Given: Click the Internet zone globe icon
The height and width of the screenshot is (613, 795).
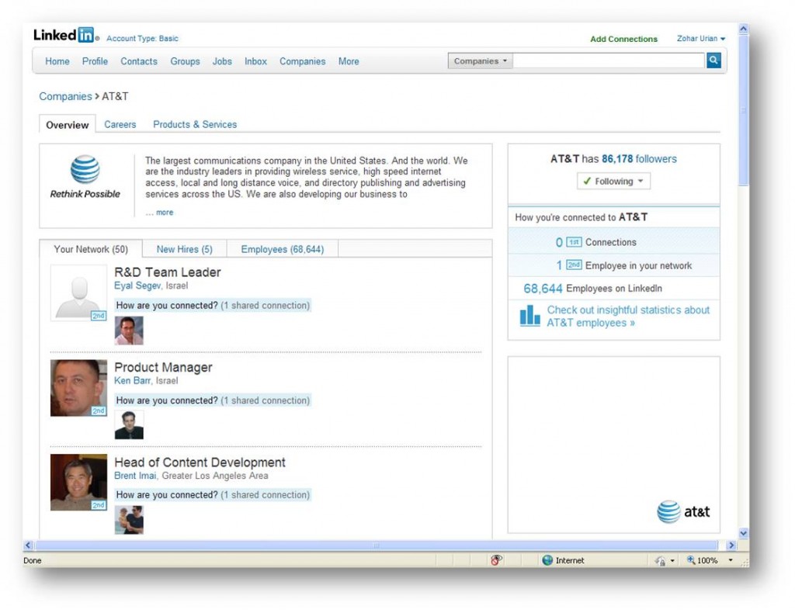Looking at the screenshot, I should [x=547, y=560].
